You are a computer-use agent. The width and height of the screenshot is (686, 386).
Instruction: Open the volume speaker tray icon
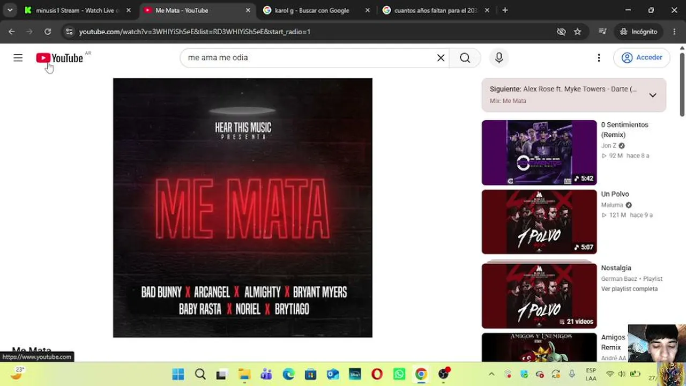tap(622, 374)
